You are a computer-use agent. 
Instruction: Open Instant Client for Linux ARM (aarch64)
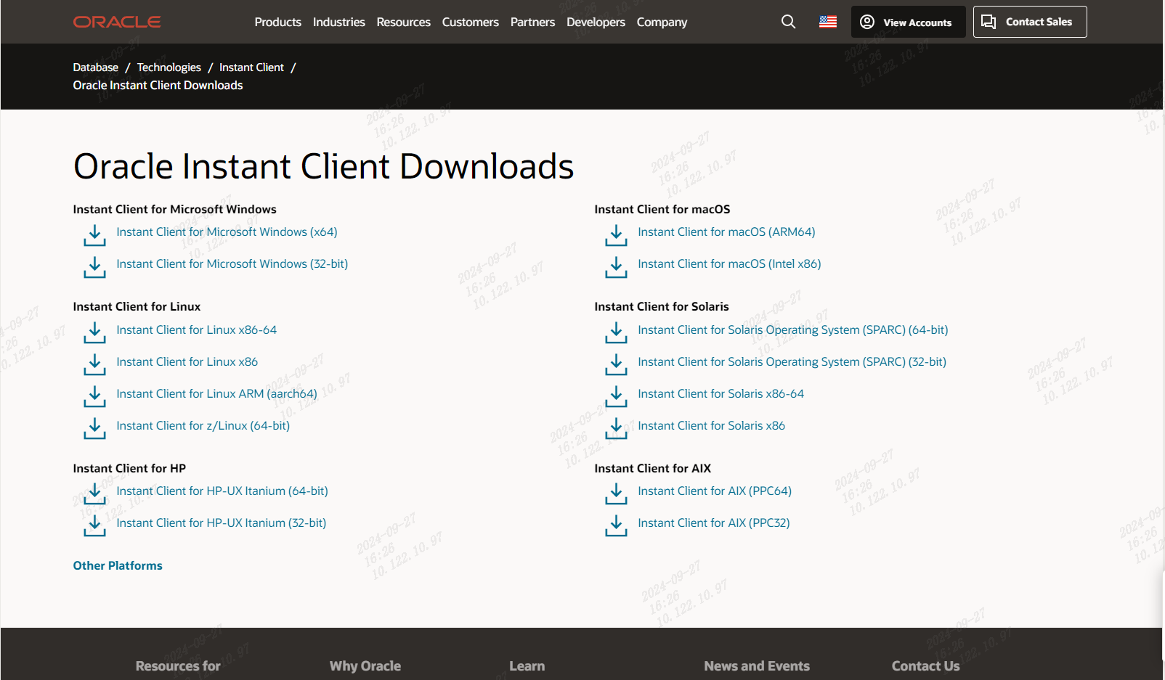[216, 393]
